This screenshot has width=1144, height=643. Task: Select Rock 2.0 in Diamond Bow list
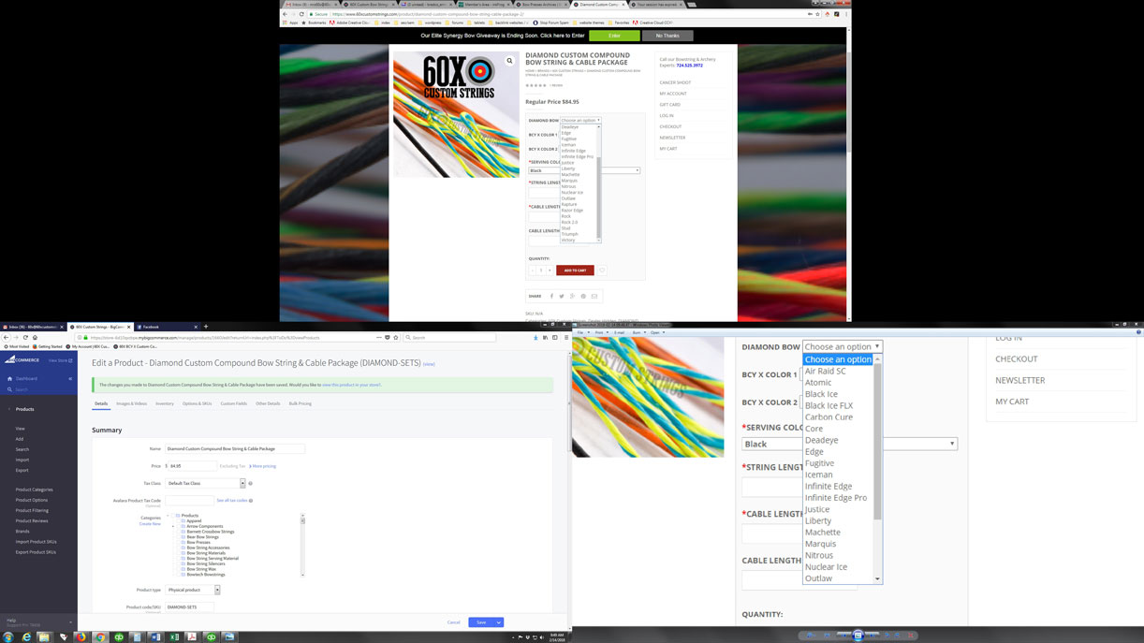[569, 222]
